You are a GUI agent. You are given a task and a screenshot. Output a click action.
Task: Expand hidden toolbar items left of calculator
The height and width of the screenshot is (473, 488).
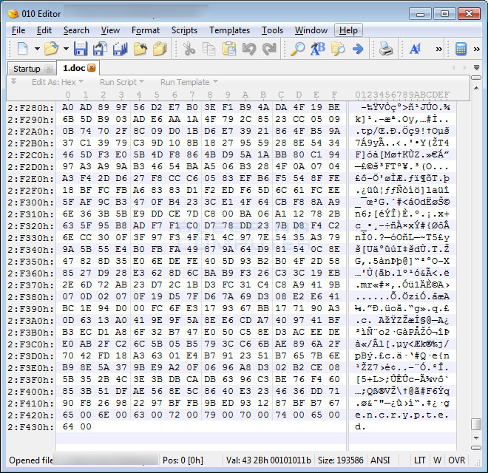(438, 49)
